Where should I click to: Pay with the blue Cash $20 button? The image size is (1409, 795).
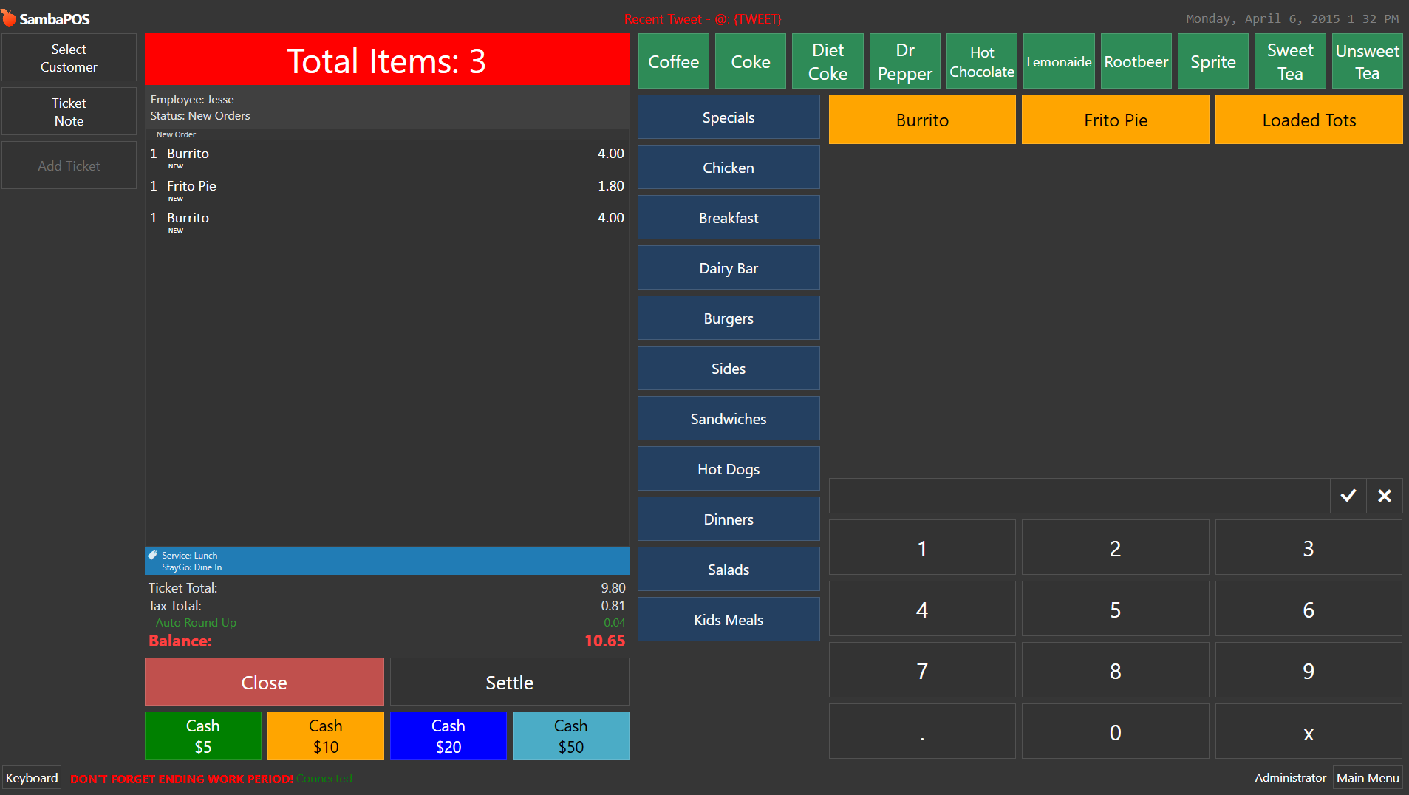tap(448, 735)
